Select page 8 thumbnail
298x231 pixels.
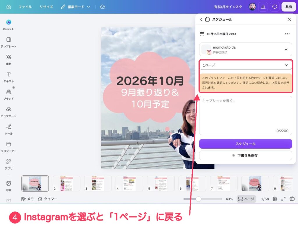tap(255, 183)
